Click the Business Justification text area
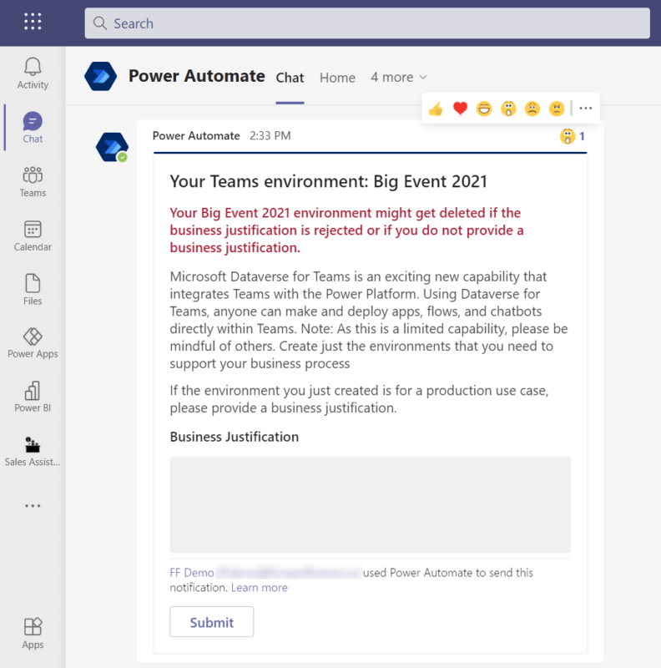This screenshot has width=661, height=668. coord(370,504)
